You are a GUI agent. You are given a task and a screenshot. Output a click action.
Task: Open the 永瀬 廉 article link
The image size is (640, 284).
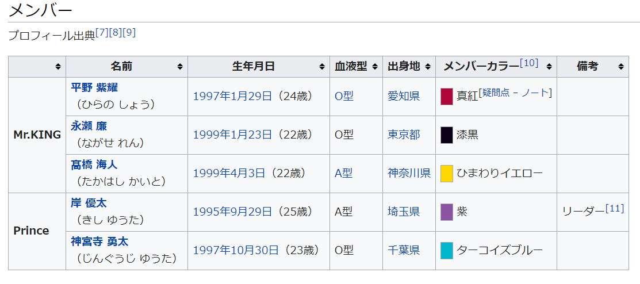point(89,126)
